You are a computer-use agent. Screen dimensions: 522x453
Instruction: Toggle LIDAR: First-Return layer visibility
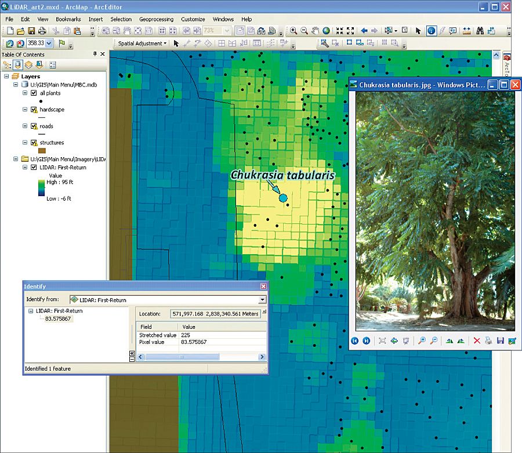tap(33, 168)
